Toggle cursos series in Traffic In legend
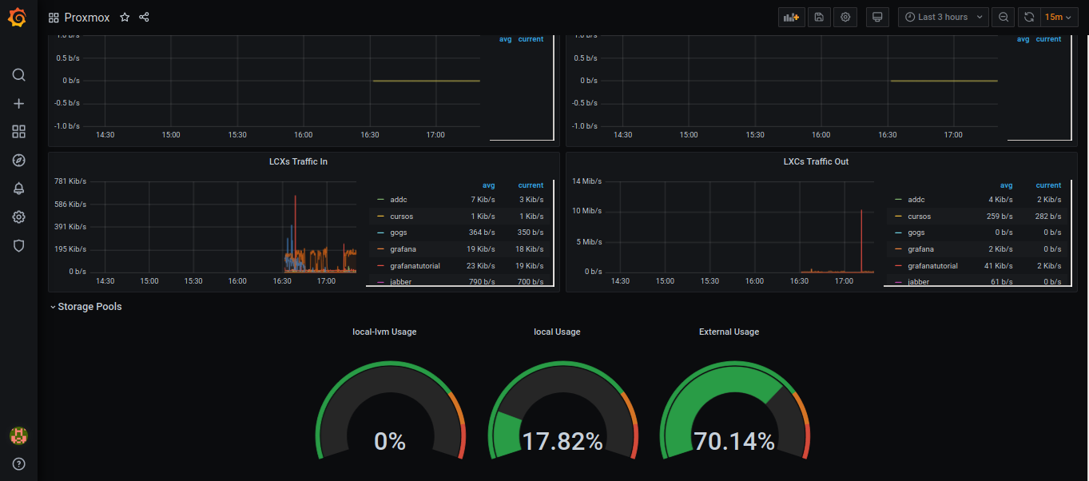The width and height of the screenshot is (1089, 481). point(402,217)
